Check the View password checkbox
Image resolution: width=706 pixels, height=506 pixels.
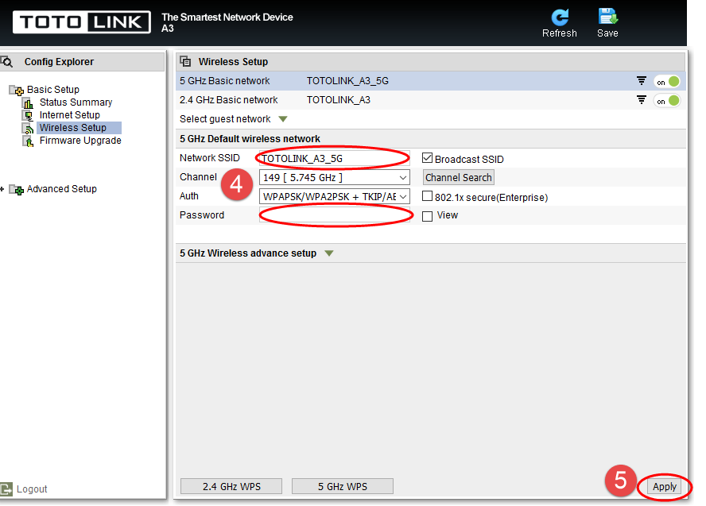click(427, 216)
